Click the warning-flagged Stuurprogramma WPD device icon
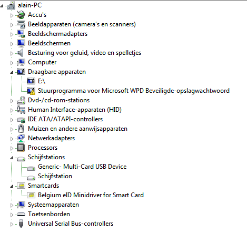The height and width of the screenshot is (241, 247). (31, 91)
